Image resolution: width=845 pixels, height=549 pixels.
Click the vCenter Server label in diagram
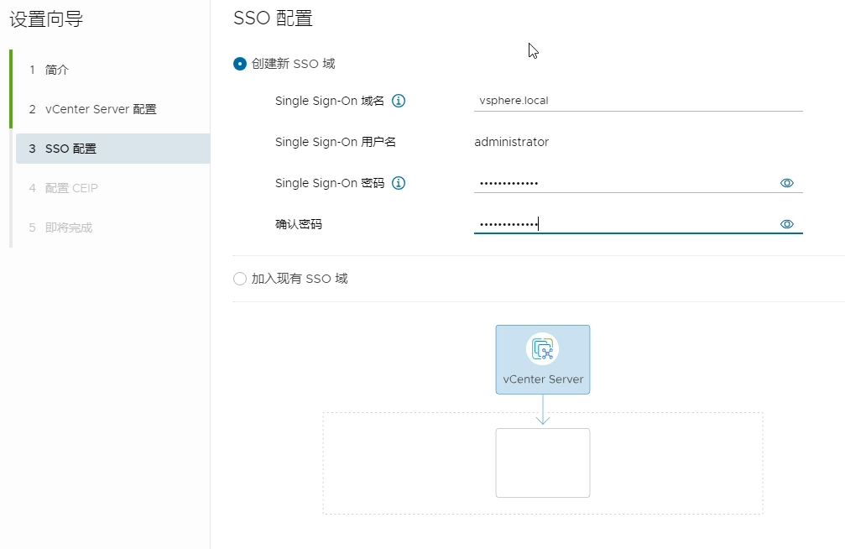pyautogui.click(x=543, y=379)
